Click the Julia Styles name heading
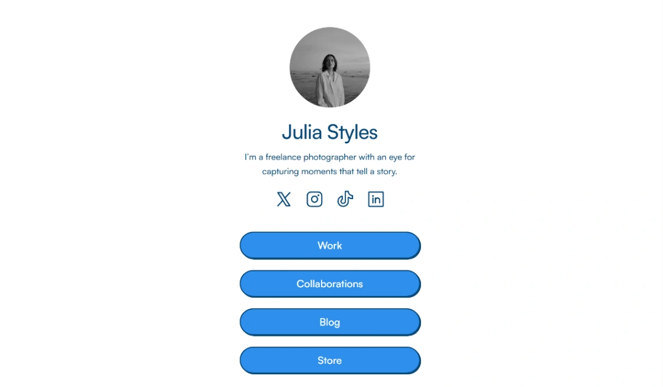Image resolution: width=663 pixels, height=387 pixels. (330, 132)
